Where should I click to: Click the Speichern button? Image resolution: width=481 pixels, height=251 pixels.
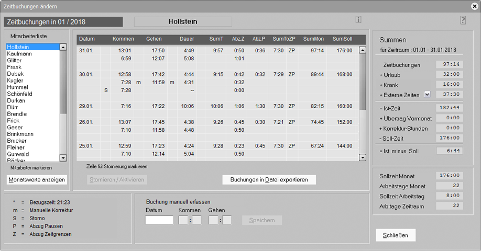coord(262,220)
